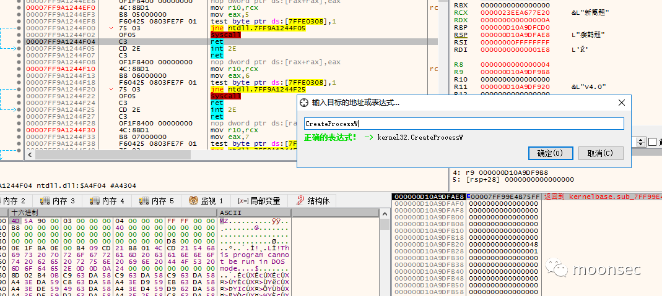Click the RBX register value
Viewport: 662px width, 296px height.
[515, 6]
